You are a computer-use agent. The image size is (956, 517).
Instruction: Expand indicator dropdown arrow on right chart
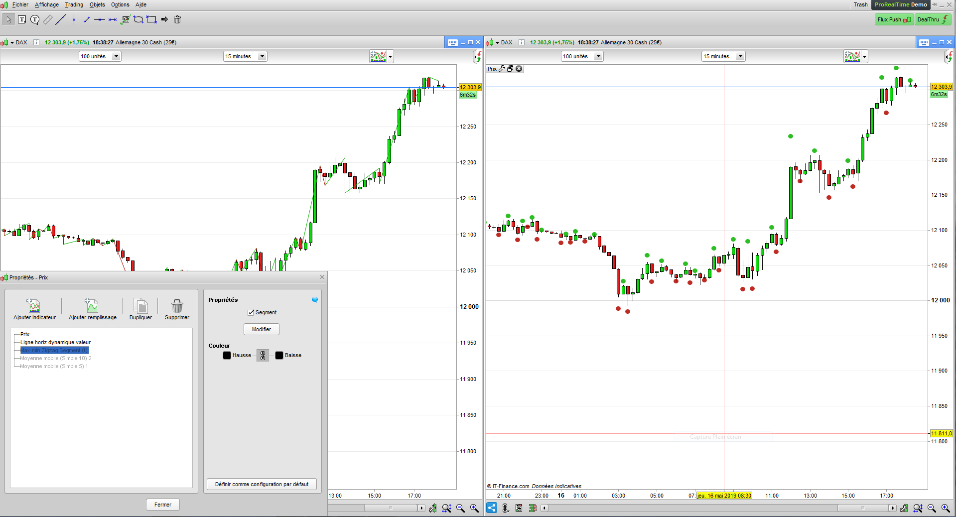[865, 56]
